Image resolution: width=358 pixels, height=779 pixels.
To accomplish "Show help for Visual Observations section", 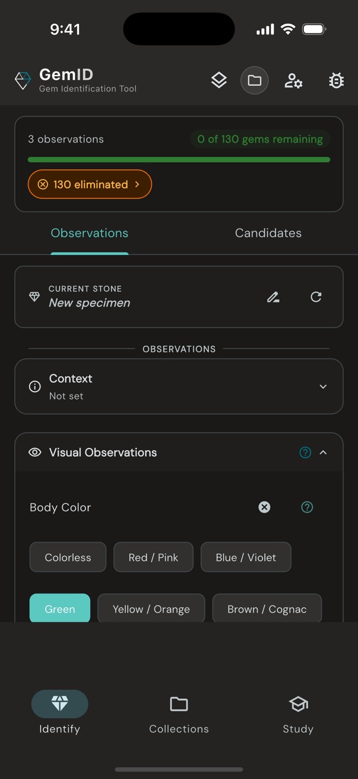I will (305, 452).
